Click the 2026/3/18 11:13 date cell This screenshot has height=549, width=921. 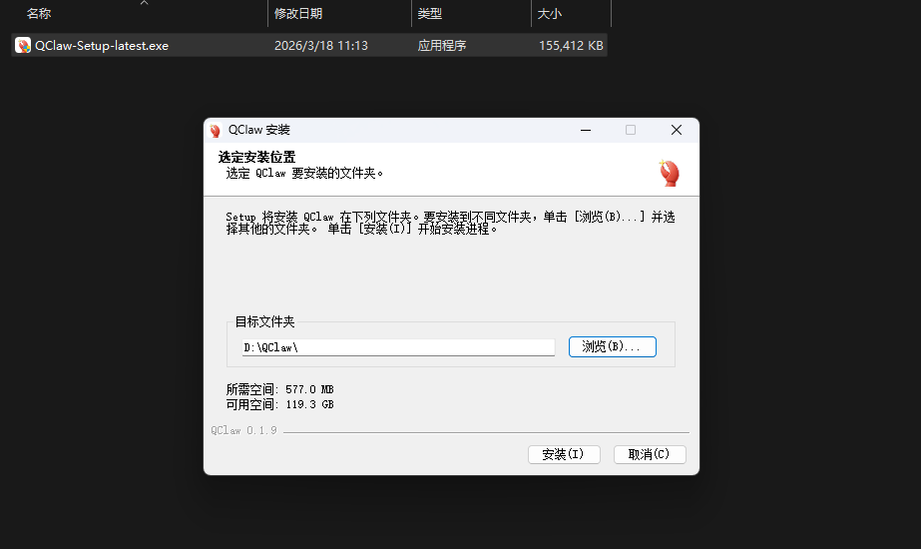coord(320,45)
